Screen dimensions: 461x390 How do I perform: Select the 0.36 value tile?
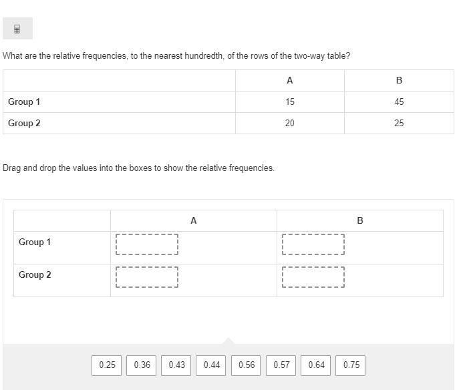click(142, 365)
